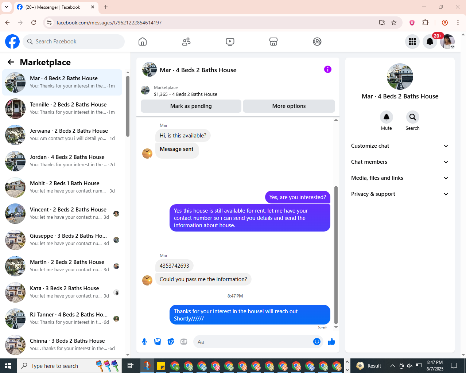Image resolution: width=466 pixels, height=373 pixels.
Task: Click the message input field Aa
Action: (253, 342)
